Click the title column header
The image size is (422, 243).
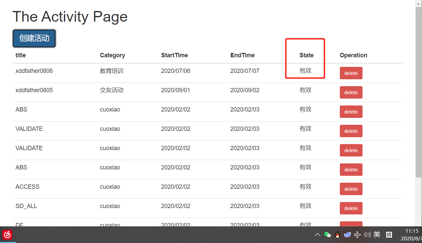tap(21, 55)
